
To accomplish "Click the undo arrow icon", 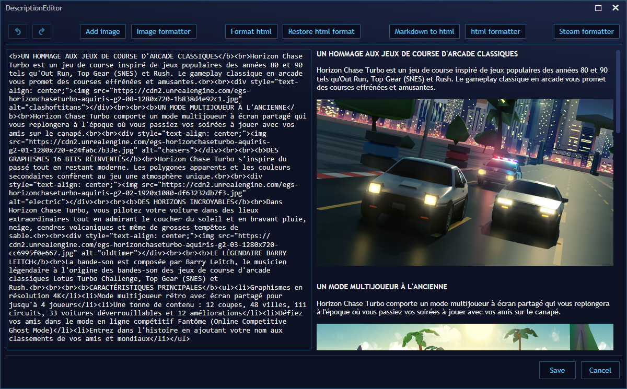I will [18, 31].
